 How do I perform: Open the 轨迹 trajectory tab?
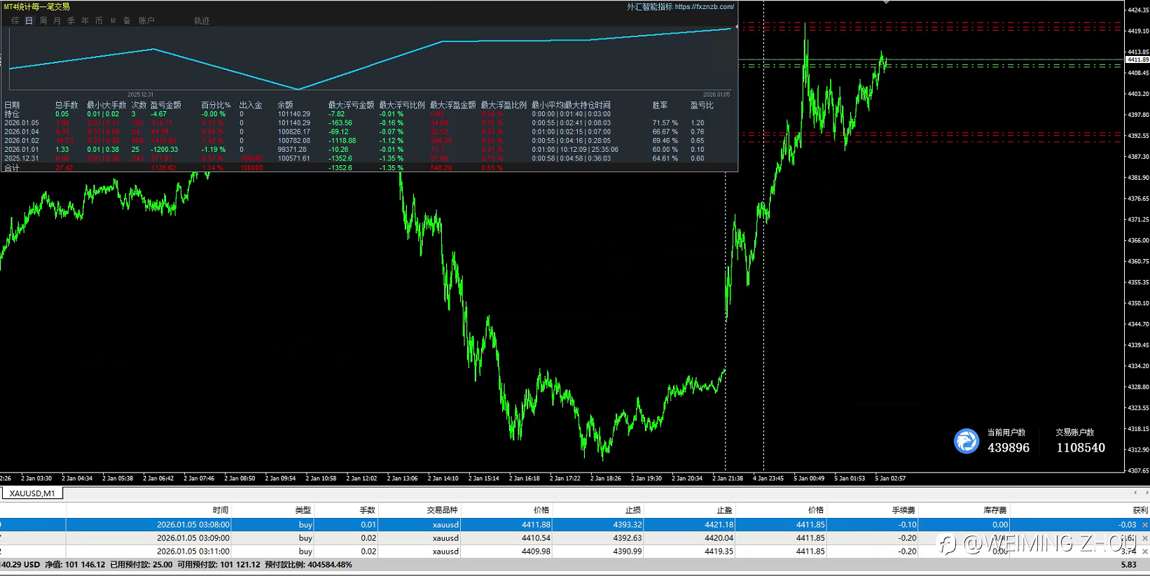202,21
